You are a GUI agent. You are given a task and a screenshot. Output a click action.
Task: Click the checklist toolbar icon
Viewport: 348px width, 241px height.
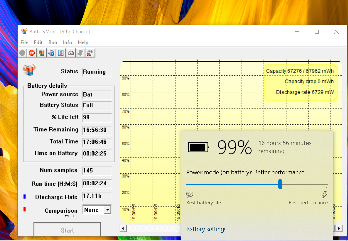[61, 53]
